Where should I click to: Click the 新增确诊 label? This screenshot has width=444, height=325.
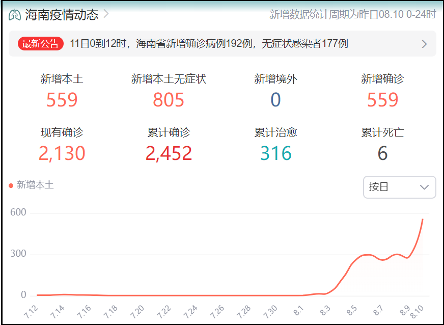(x=382, y=79)
